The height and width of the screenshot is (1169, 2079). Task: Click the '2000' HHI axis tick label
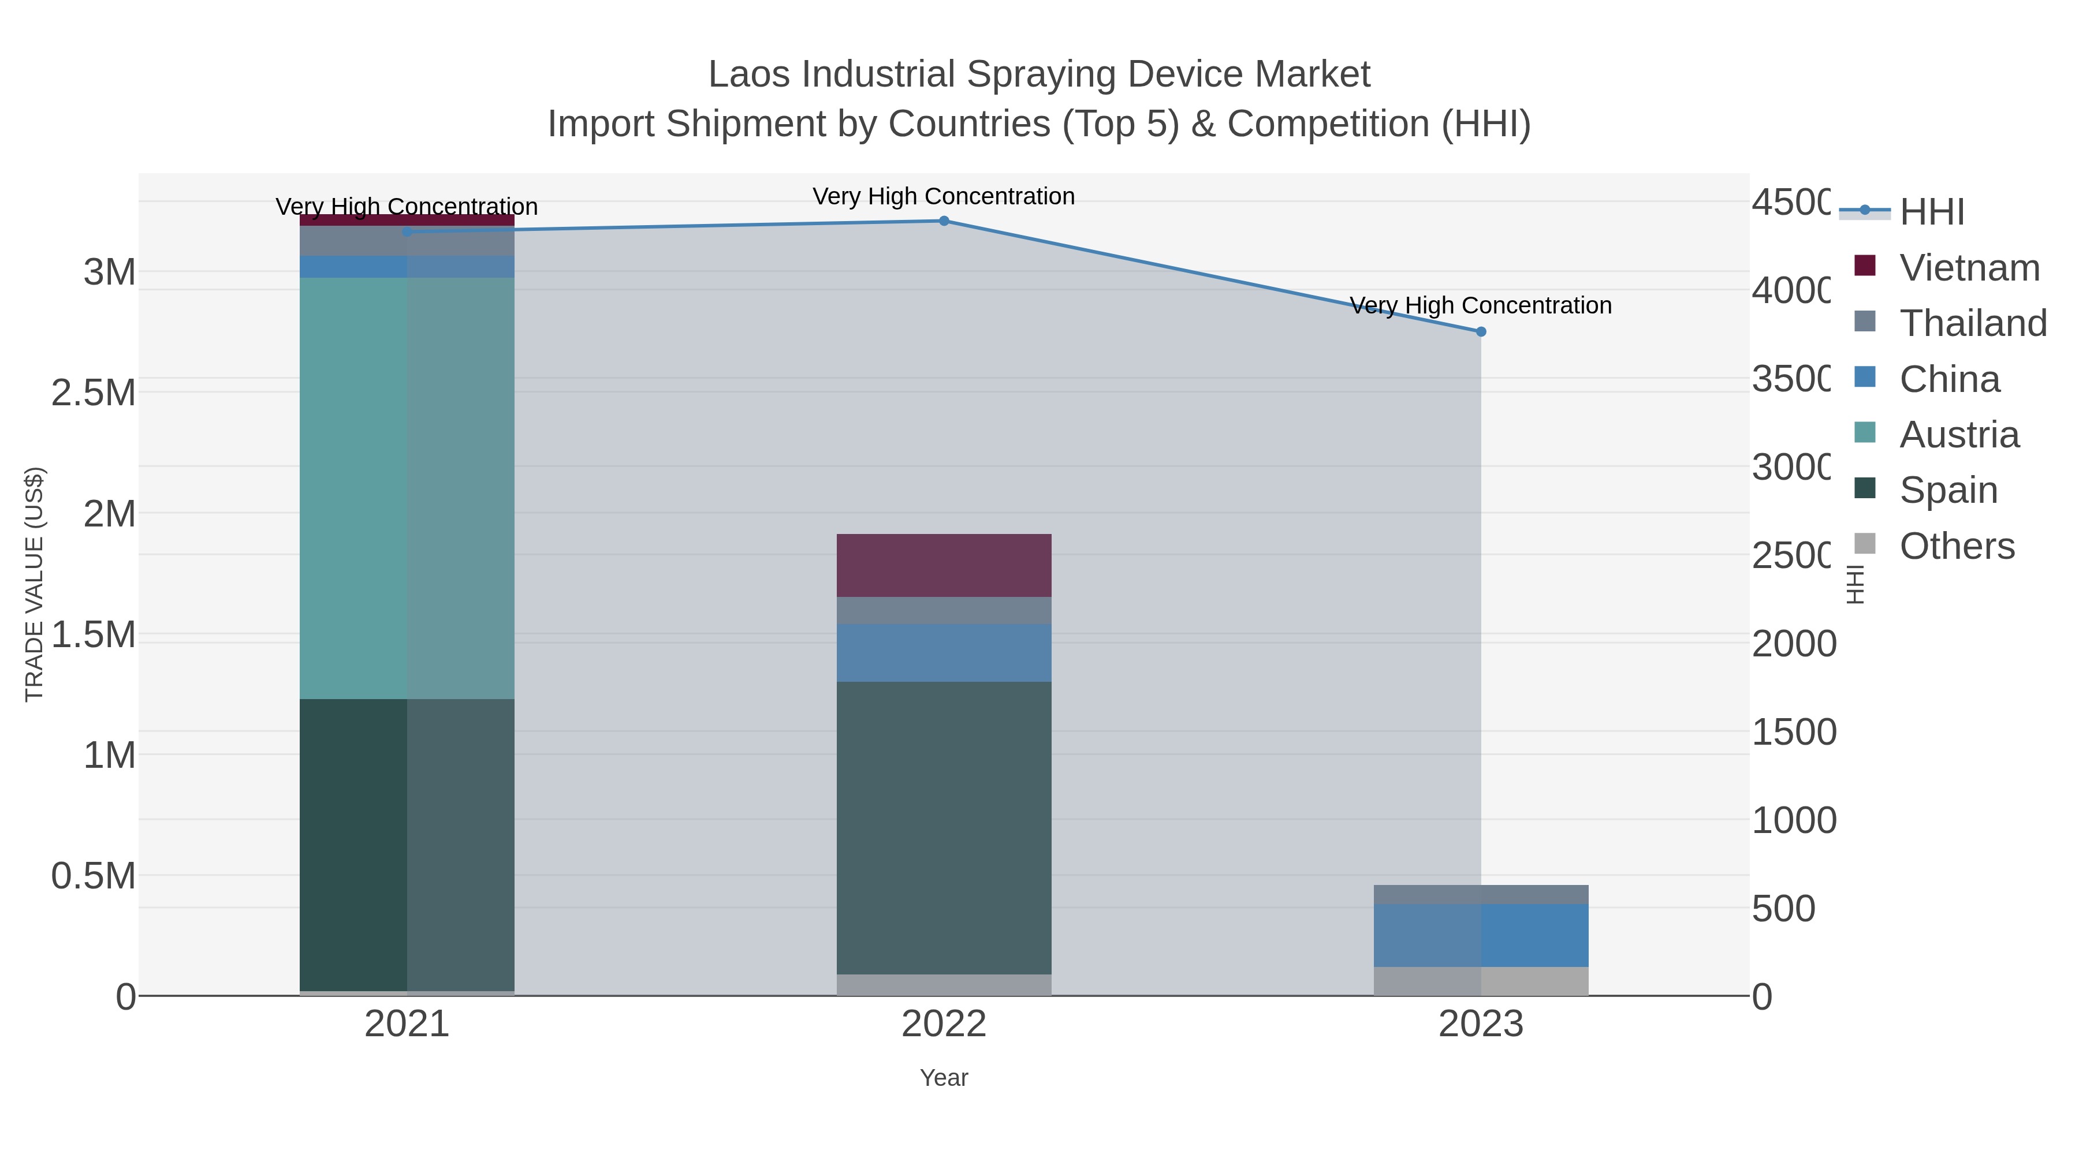coord(1794,644)
